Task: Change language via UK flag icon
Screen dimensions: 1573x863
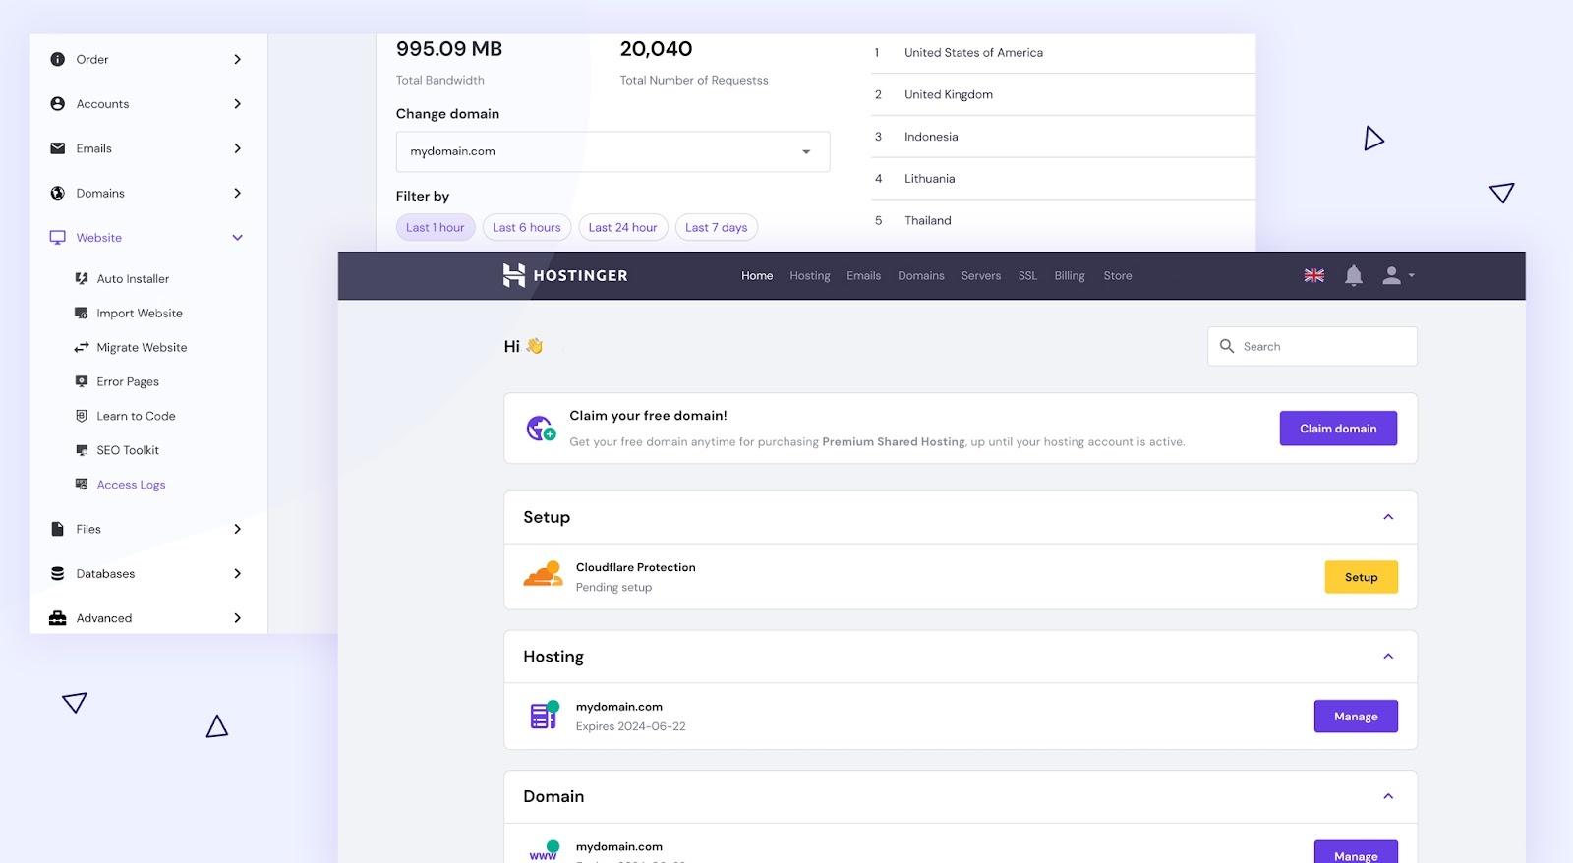Action: coord(1314,276)
